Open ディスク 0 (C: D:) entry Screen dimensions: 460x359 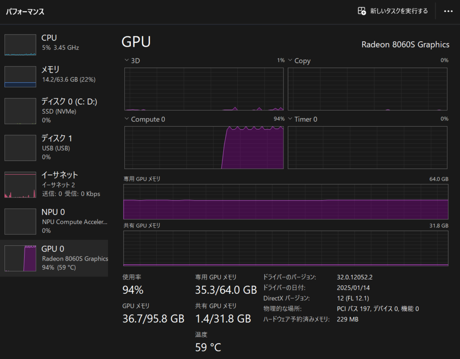pos(54,111)
